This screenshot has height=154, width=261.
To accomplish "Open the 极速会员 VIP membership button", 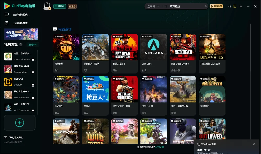I will click(x=216, y=6).
